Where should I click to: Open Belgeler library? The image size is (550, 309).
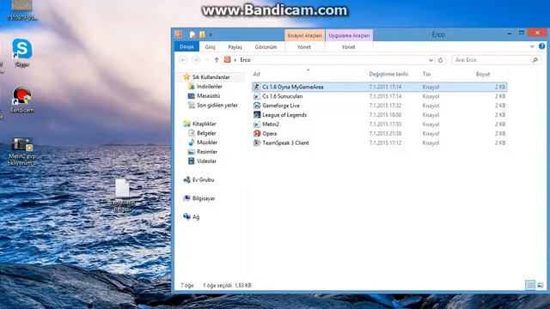coord(206,133)
